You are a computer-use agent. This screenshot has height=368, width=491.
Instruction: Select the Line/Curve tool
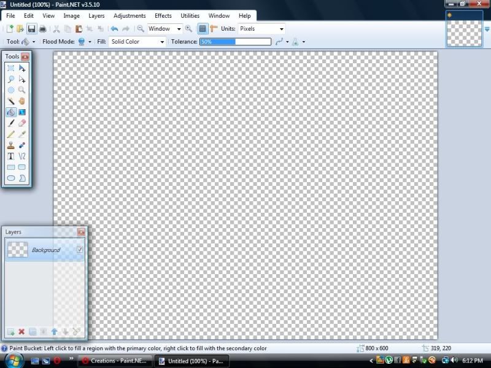point(22,156)
